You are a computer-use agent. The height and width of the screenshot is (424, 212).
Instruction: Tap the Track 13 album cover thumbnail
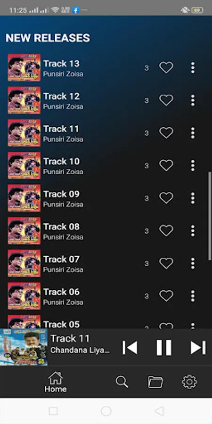(x=24, y=67)
